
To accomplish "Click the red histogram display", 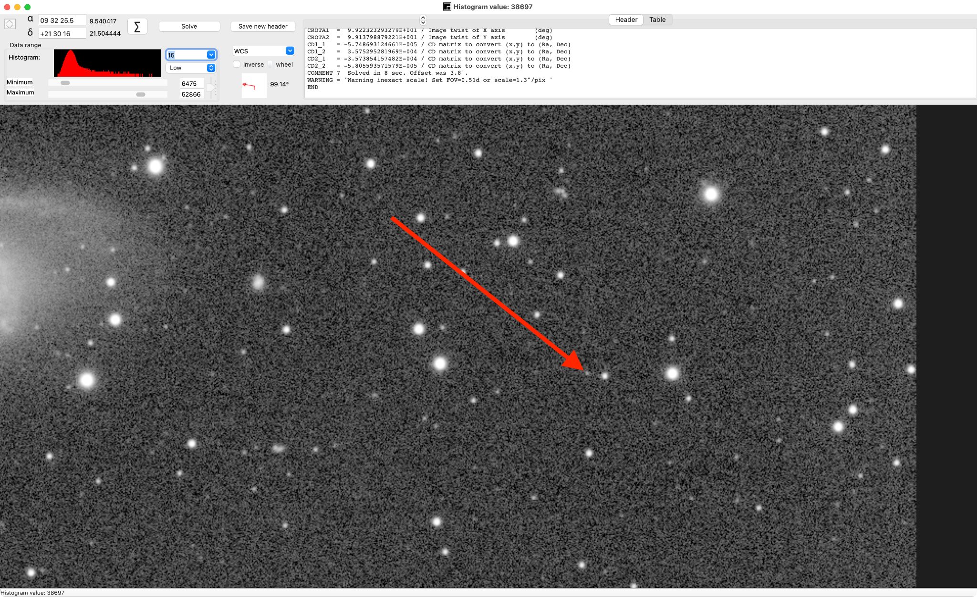I will click(107, 63).
